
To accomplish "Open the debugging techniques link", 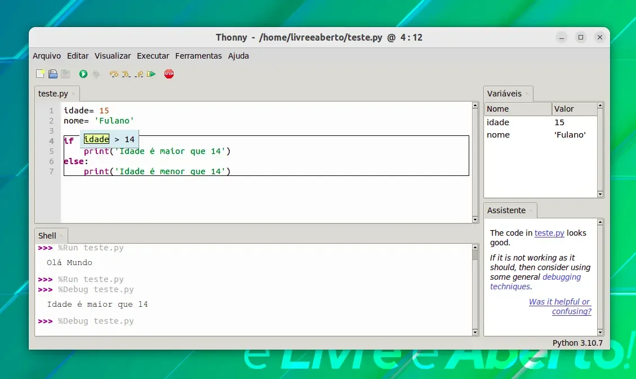I will 535,281.
